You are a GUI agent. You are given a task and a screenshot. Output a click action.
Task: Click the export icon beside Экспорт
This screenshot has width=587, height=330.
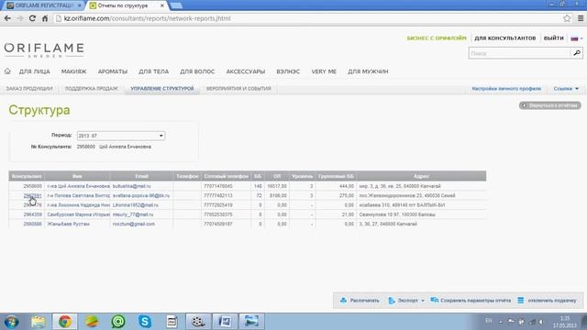pyautogui.click(x=392, y=301)
